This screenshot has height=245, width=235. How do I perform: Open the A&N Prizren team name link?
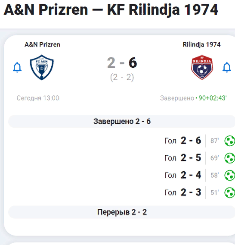[42, 44]
